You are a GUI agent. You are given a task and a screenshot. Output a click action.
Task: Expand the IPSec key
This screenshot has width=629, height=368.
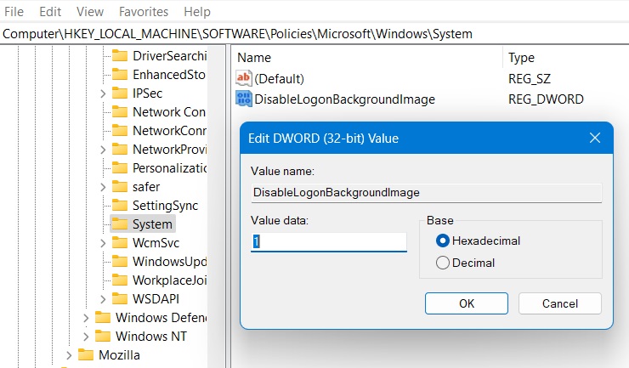[x=103, y=93]
